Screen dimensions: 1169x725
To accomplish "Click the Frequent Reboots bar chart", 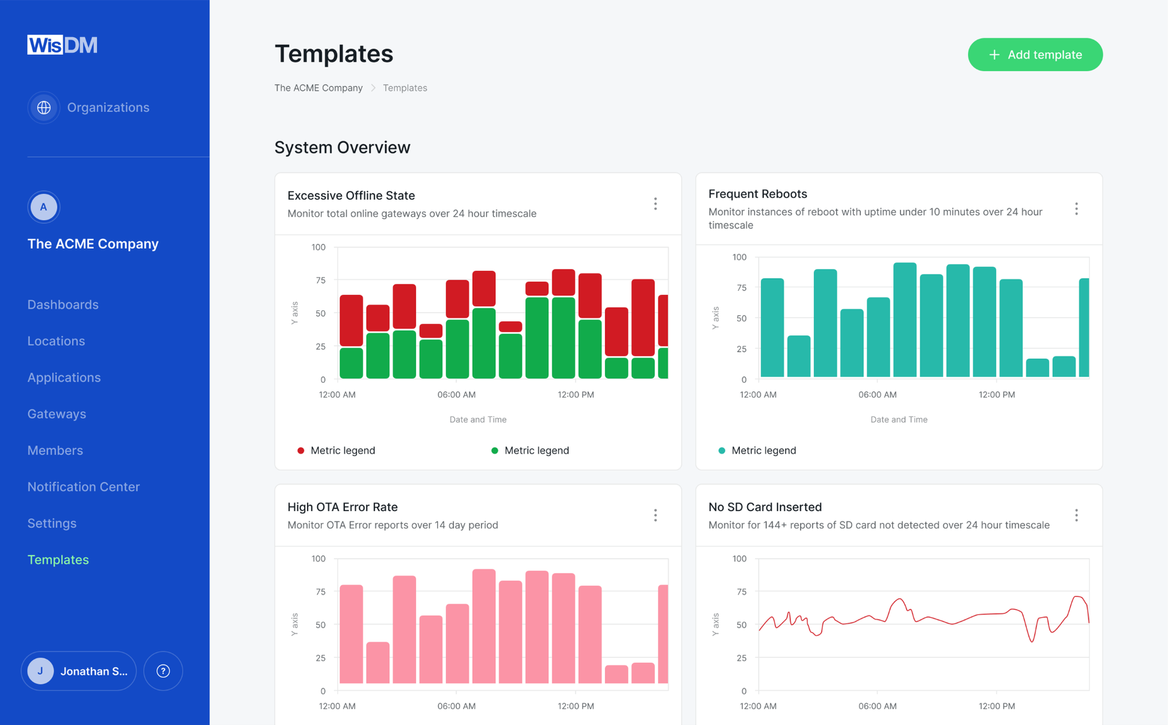I will coord(924,318).
